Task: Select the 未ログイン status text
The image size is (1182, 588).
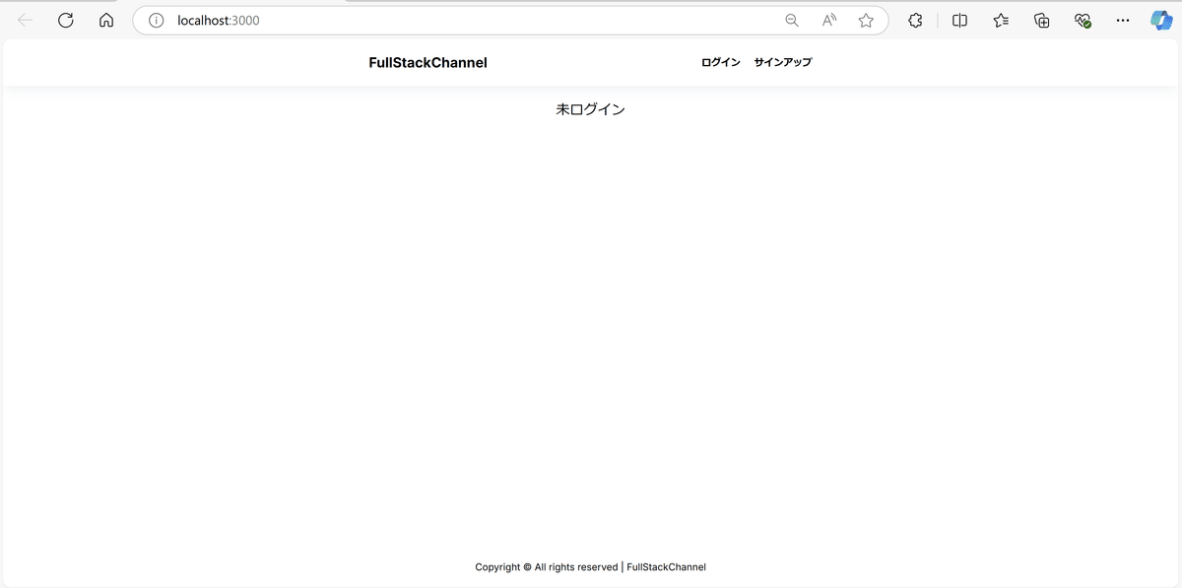Action: click(x=590, y=109)
